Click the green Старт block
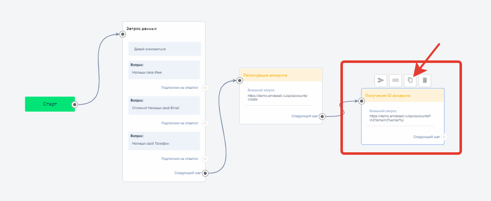Image resolution: width=491 pixels, height=201 pixels. click(50, 104)
